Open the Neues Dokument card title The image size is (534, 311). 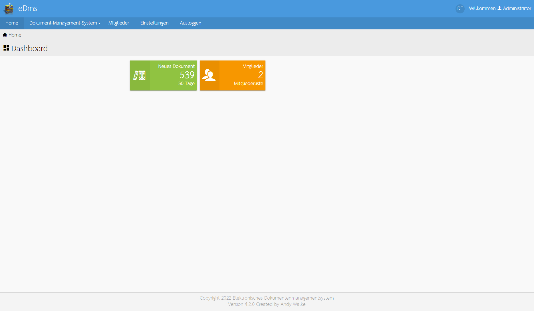pos(176,66)
